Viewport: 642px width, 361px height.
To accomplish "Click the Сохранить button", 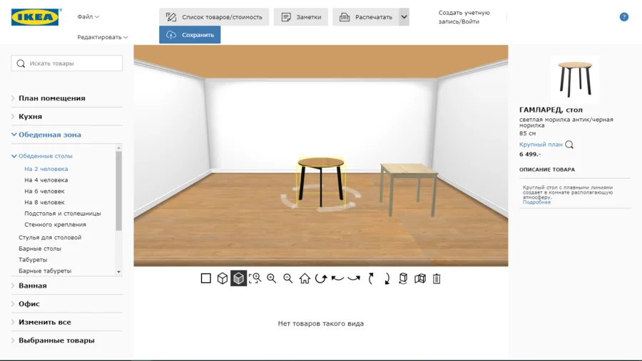I will point(190,35).
